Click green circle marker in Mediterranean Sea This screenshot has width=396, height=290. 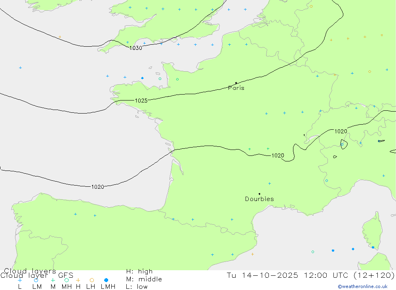point(313,252)
